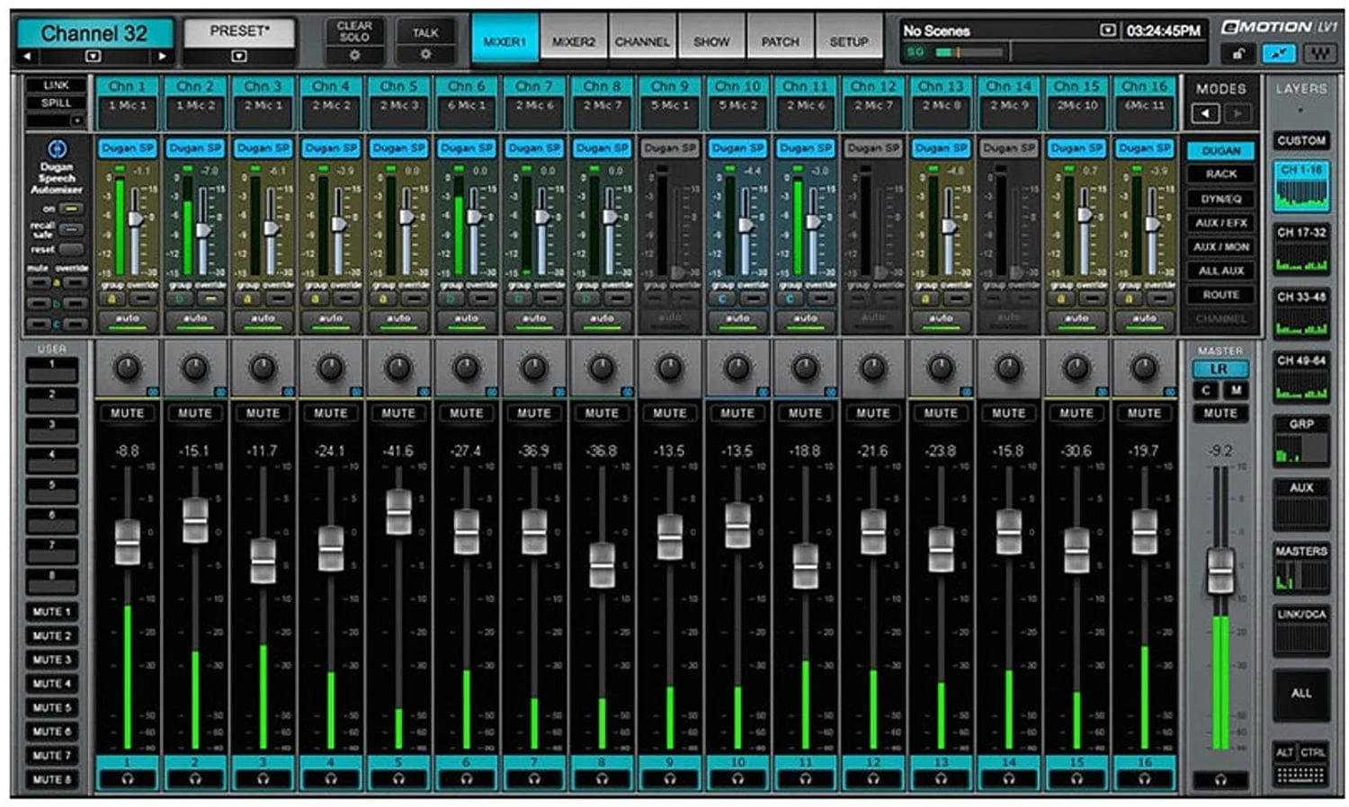
Task: Mute channel 5 strip
Action: [398, 413]
